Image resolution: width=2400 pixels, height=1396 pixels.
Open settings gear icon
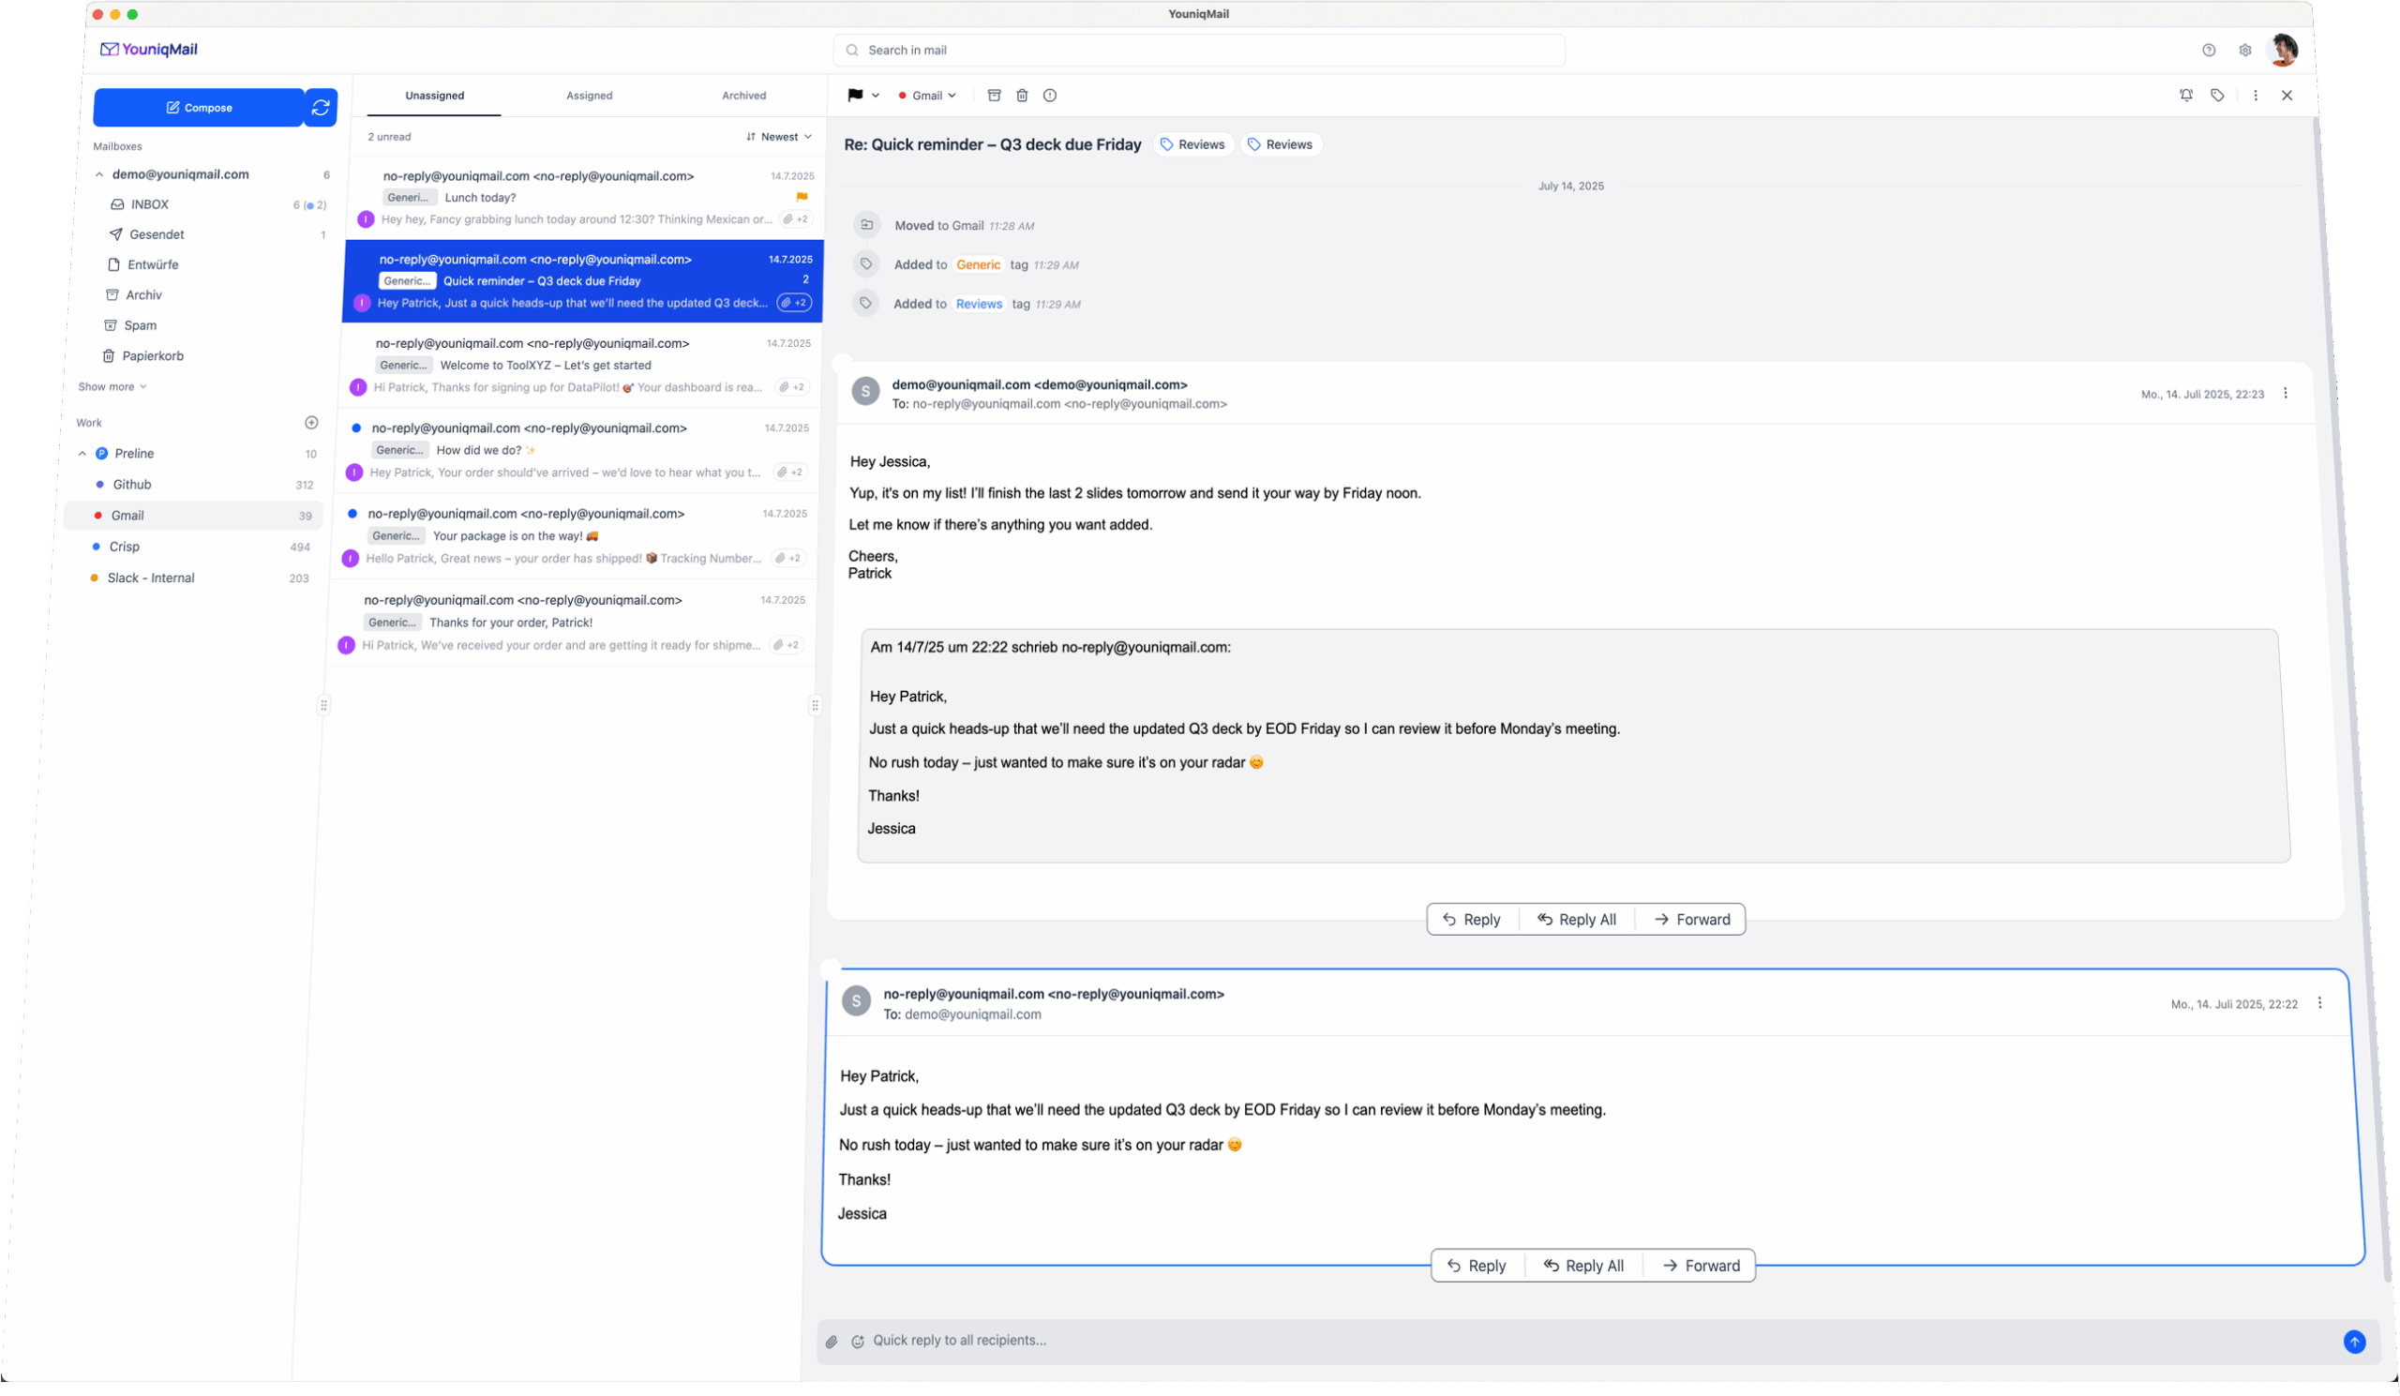pyautogui.click(x=2244, y=50)
